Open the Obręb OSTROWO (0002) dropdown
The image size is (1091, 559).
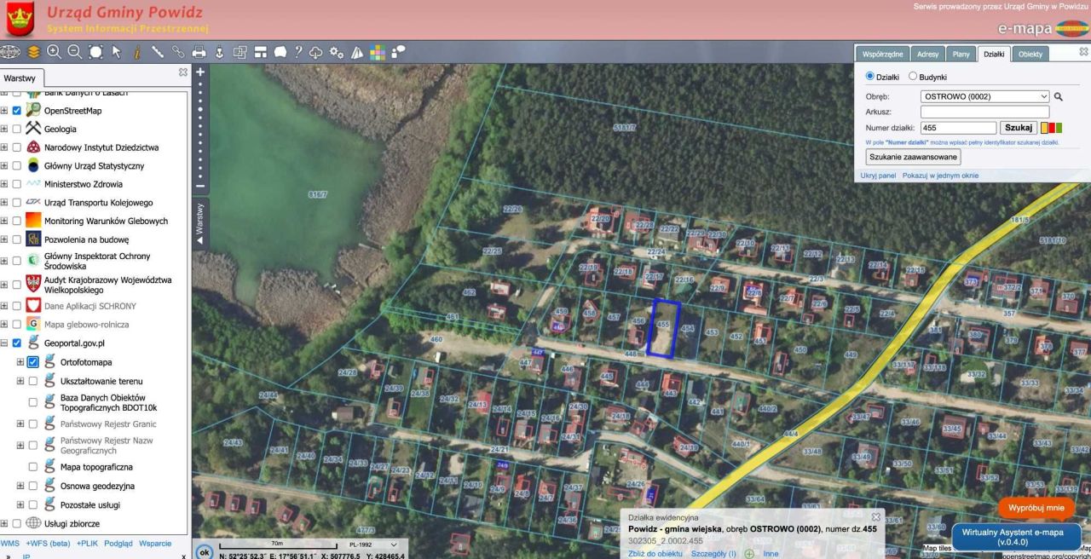[x=985, y=97]
